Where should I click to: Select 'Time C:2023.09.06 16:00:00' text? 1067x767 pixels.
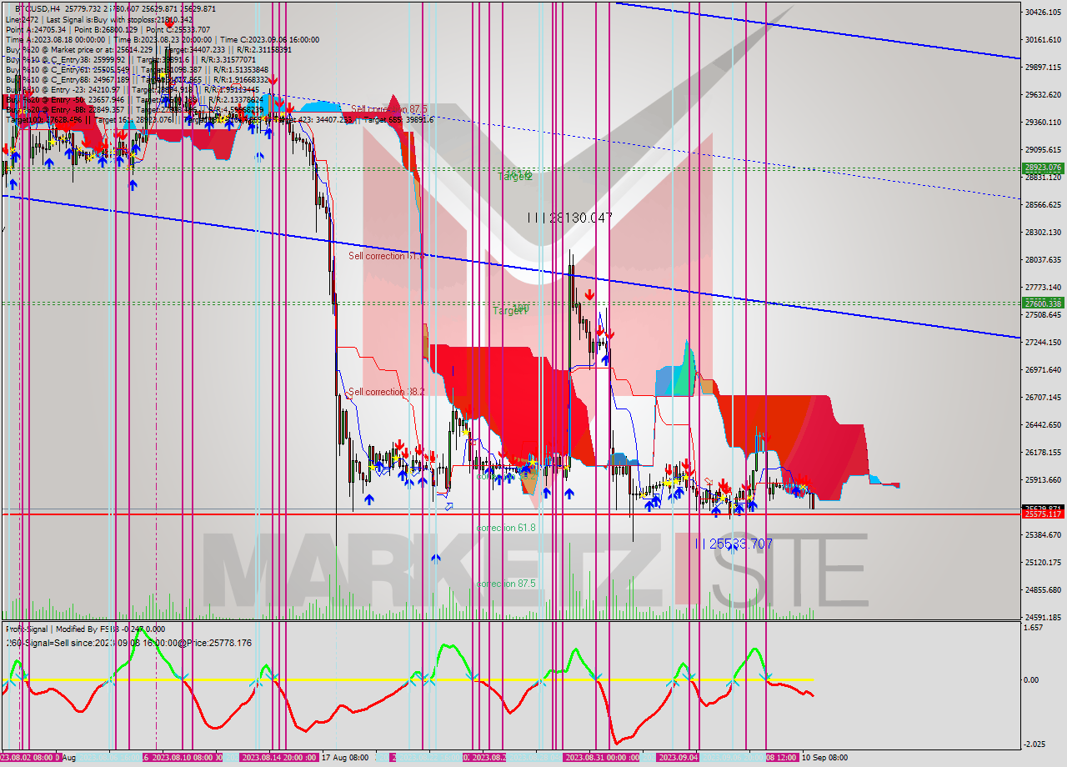[x=270, y=39]
